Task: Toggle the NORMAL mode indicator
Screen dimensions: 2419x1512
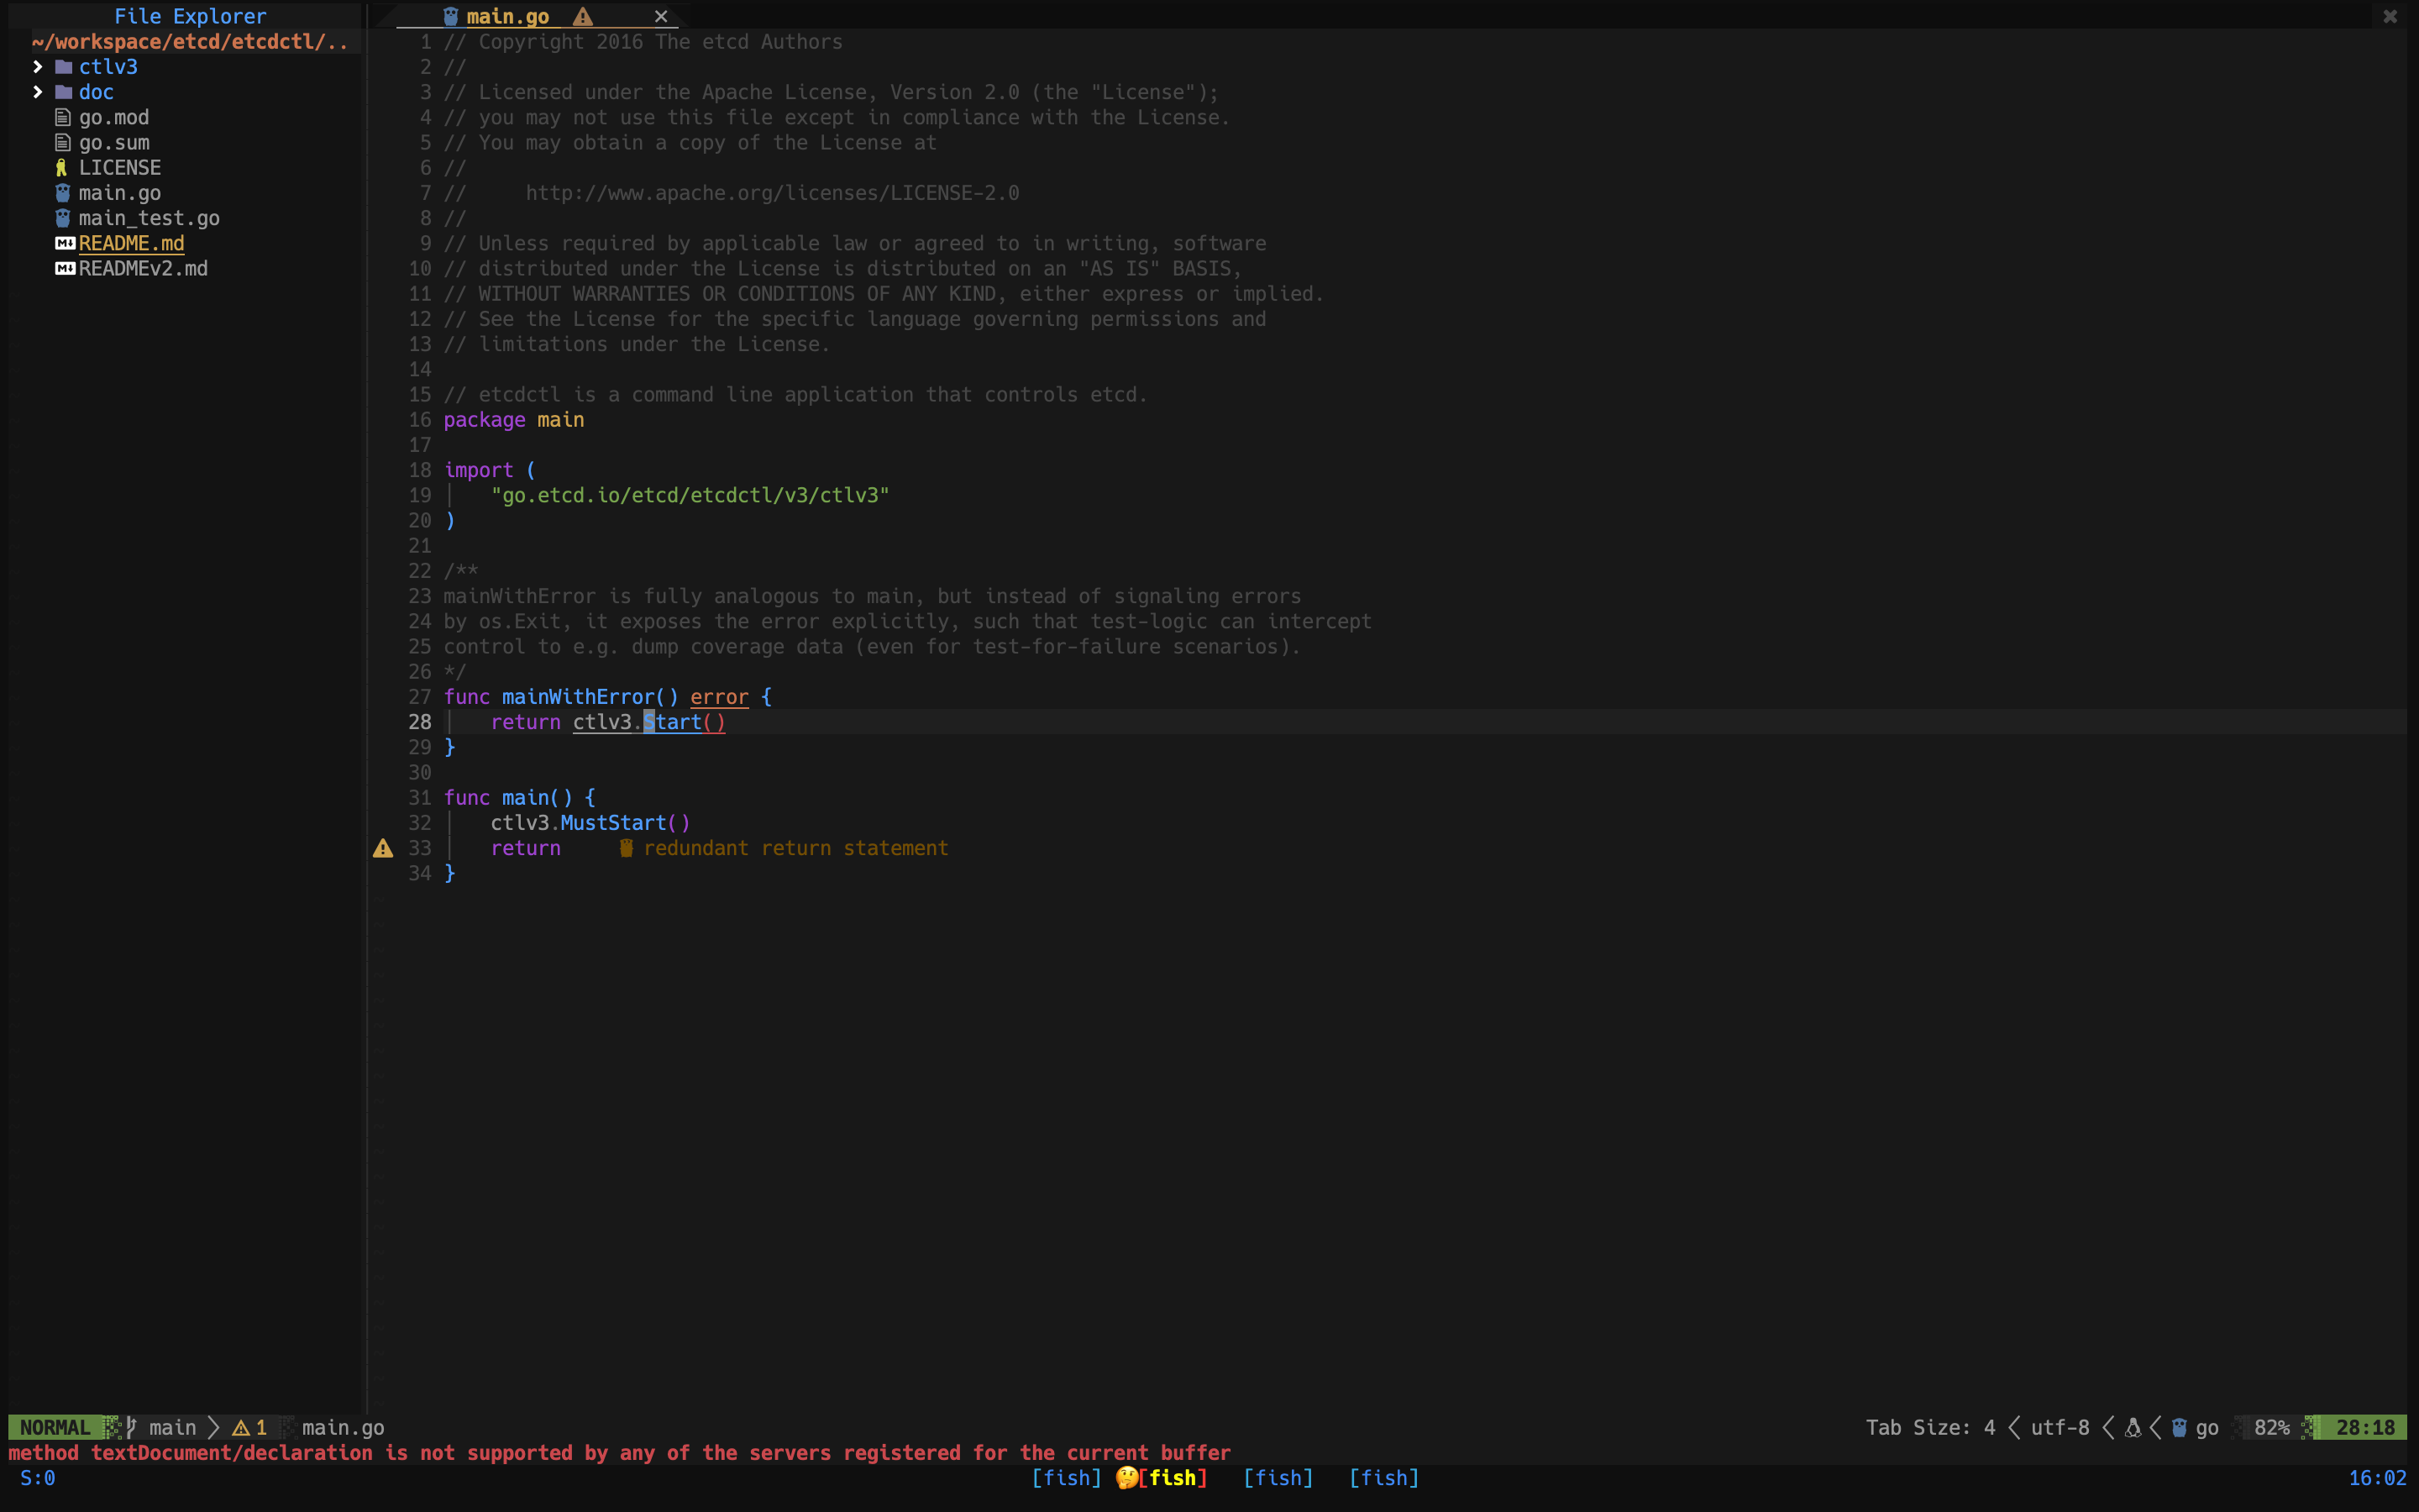Action: [x=55, y=1428]
